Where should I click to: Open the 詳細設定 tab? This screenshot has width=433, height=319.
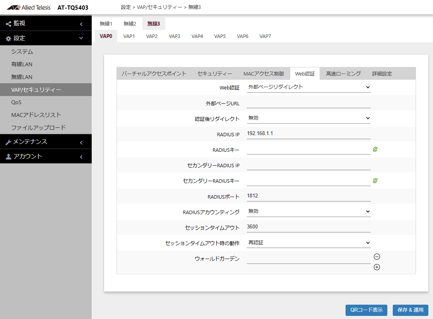coord(382,74)
